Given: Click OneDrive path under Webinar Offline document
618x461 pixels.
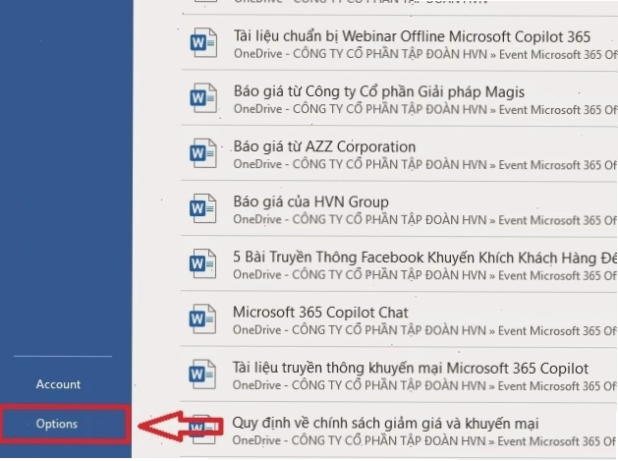Looking at the screenshot, I should coord(425,54).
